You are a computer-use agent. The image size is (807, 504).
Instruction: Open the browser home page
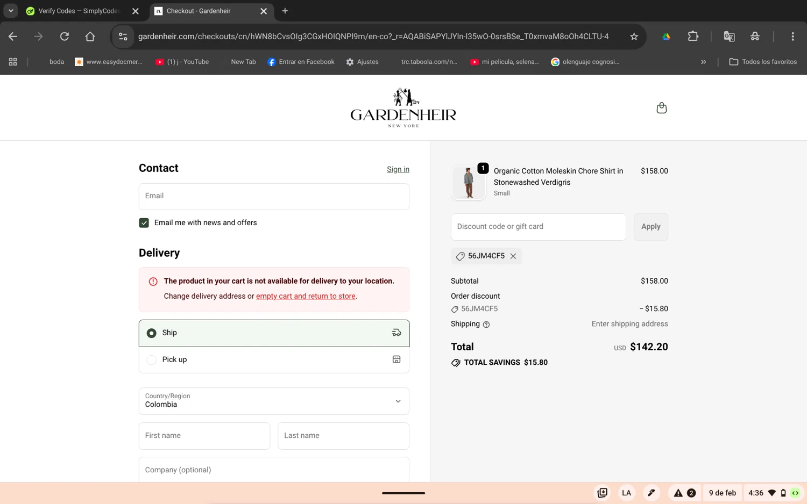90,37
